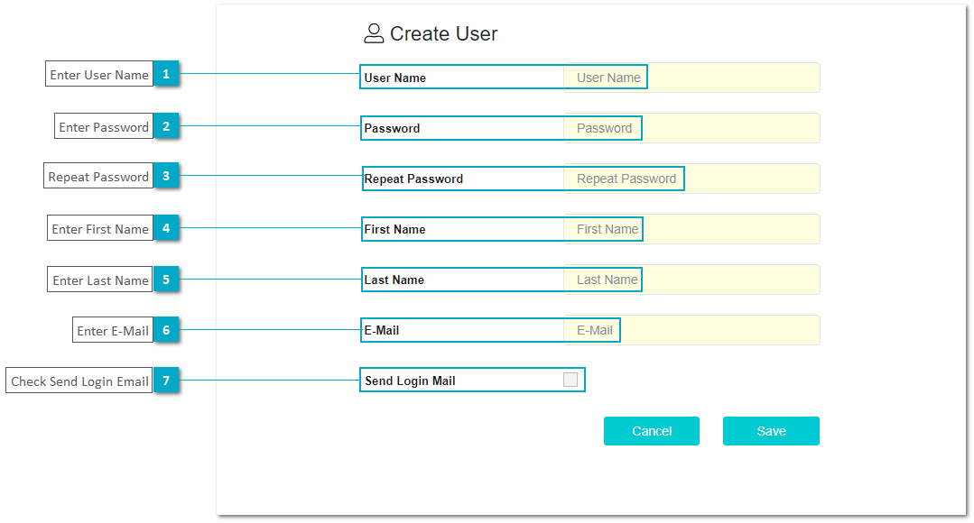
Task: Click the bold Password label
Action: coord(392,128)
